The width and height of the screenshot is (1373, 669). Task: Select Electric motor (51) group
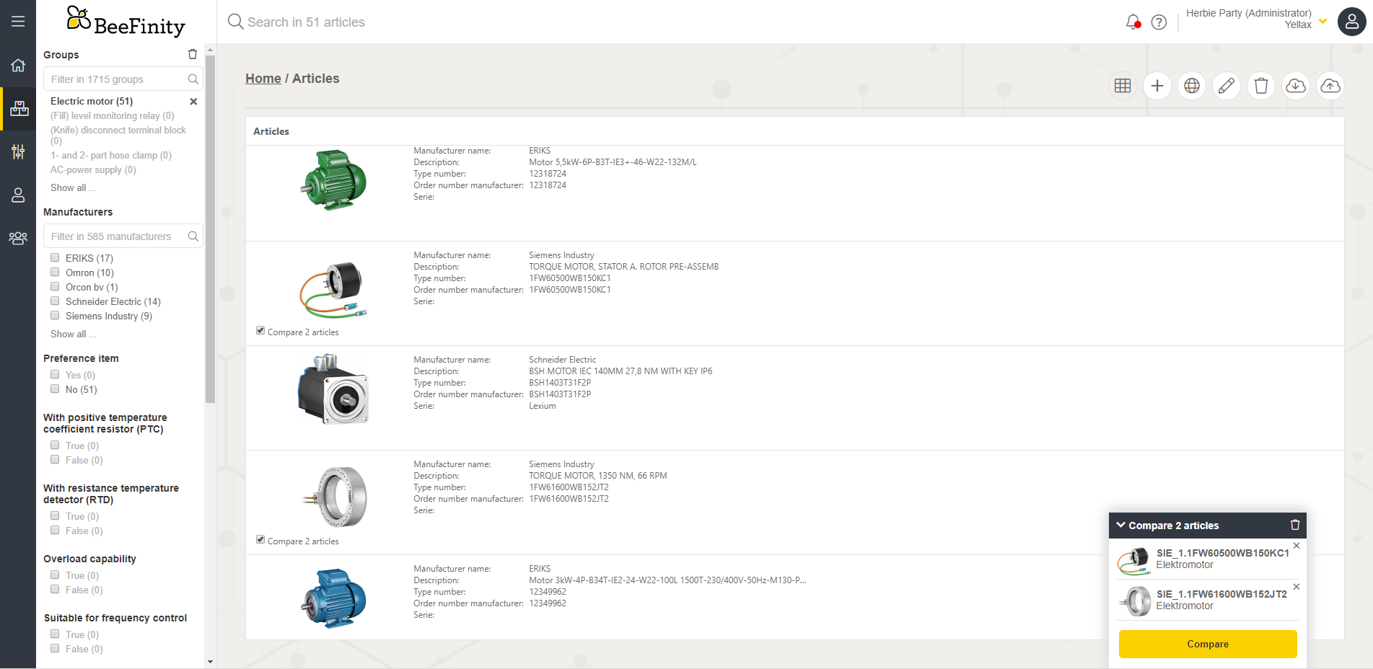coord(92,102)
